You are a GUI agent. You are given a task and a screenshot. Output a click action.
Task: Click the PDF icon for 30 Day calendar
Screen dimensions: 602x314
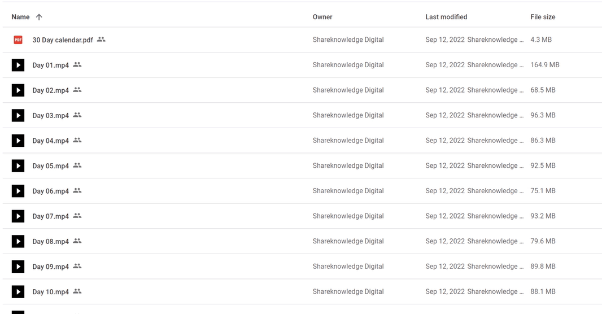coord(18,40)
